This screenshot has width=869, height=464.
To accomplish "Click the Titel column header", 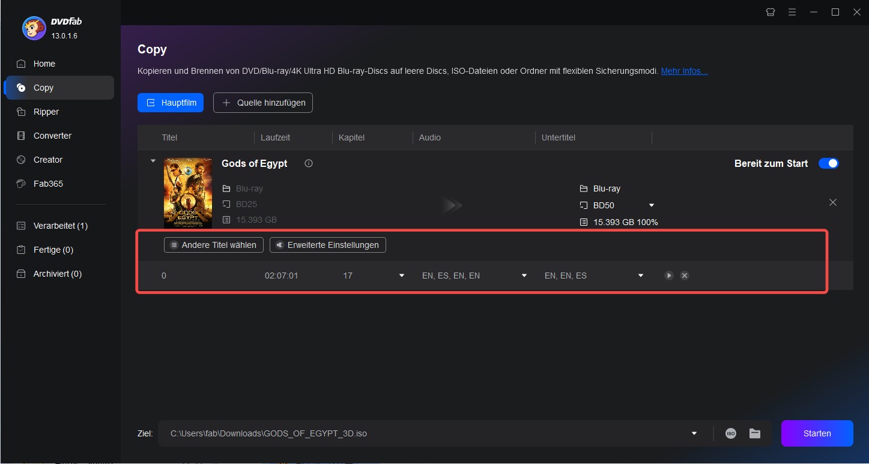I will (x=169, y=137).
